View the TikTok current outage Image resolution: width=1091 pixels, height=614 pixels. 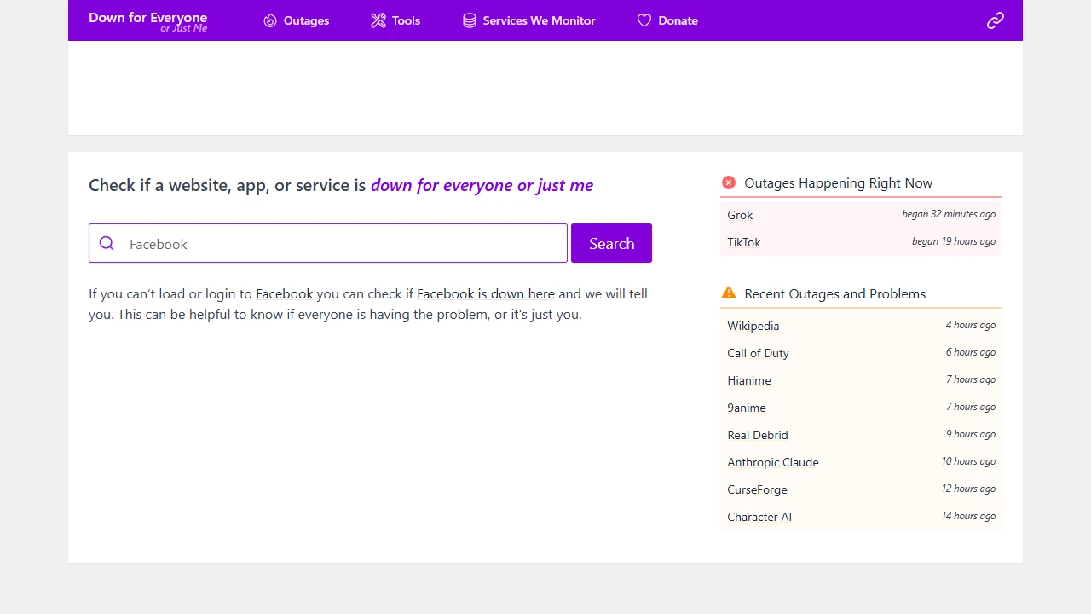(x=744, y=242)
